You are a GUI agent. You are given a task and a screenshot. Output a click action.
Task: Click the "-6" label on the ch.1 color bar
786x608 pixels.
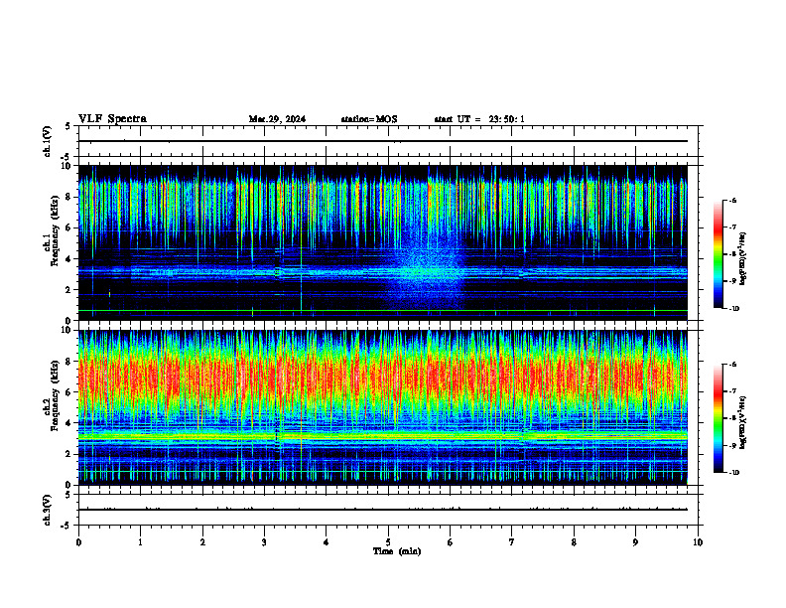[x=733, y=200]
